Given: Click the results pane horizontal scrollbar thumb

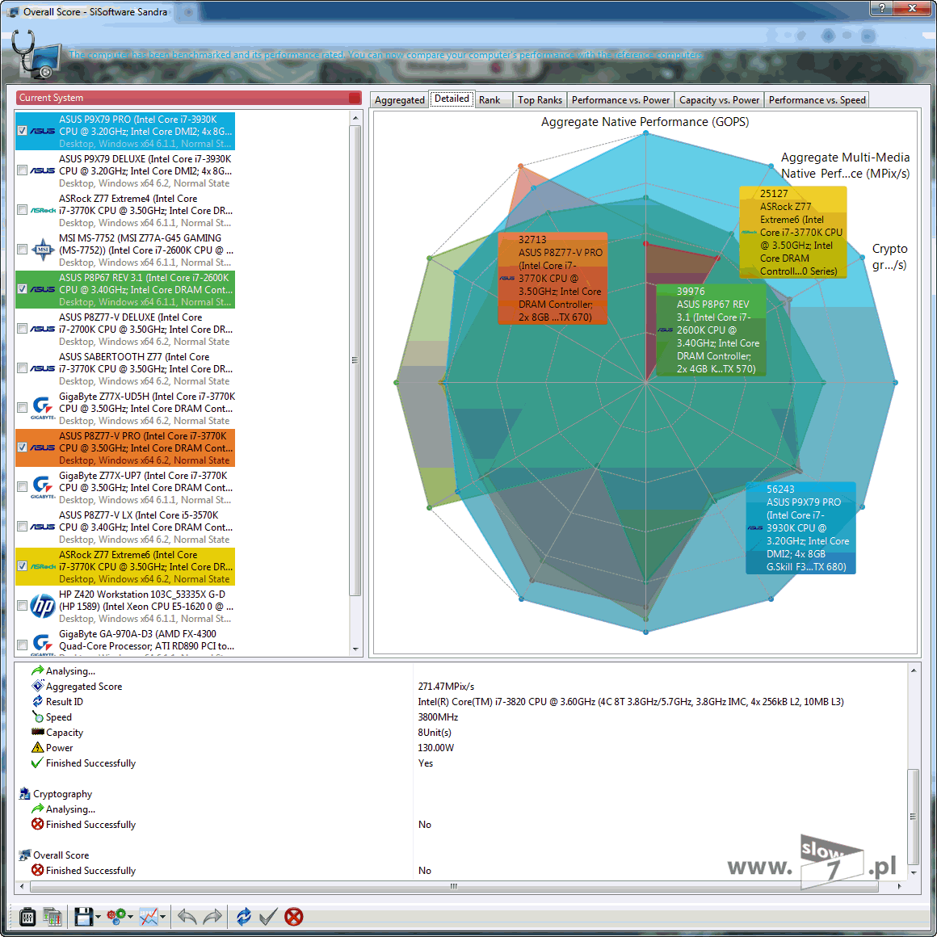Looking at the screenshot, I should pyautogui.click(x=454, y=886).
